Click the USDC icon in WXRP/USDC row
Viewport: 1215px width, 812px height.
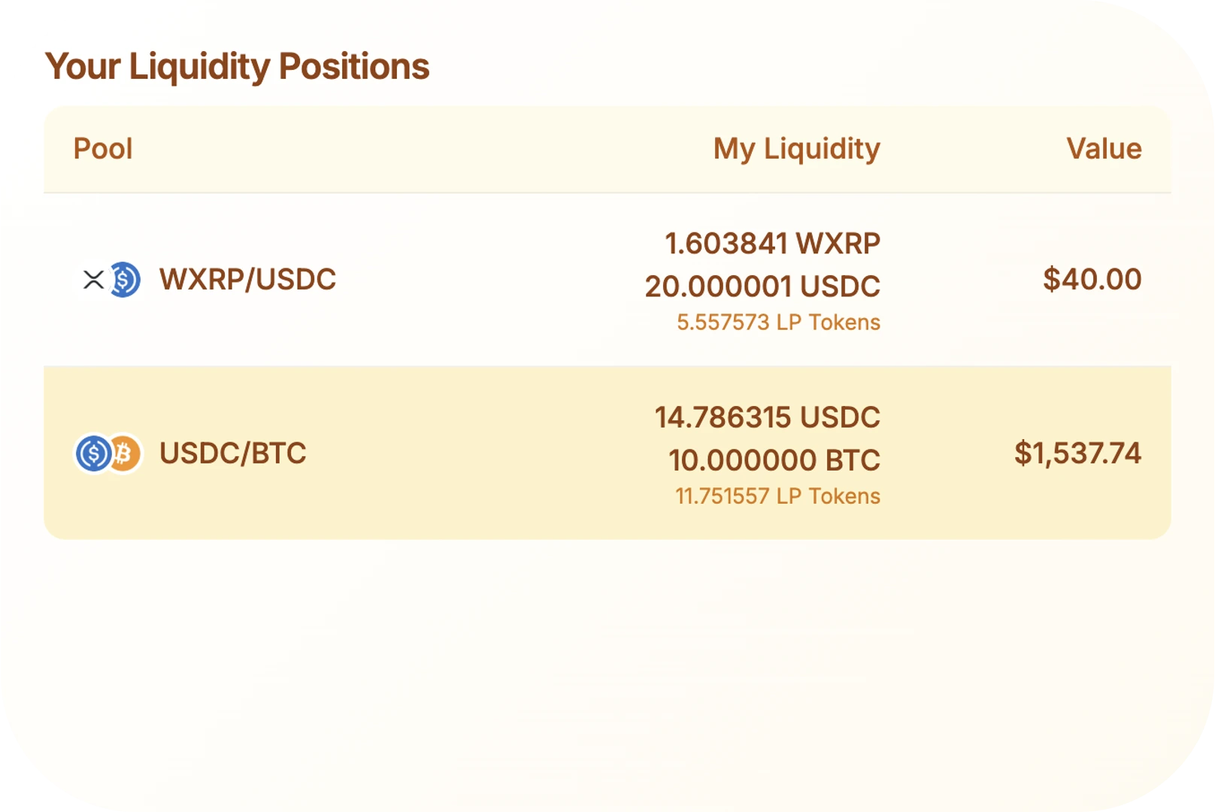124,280
